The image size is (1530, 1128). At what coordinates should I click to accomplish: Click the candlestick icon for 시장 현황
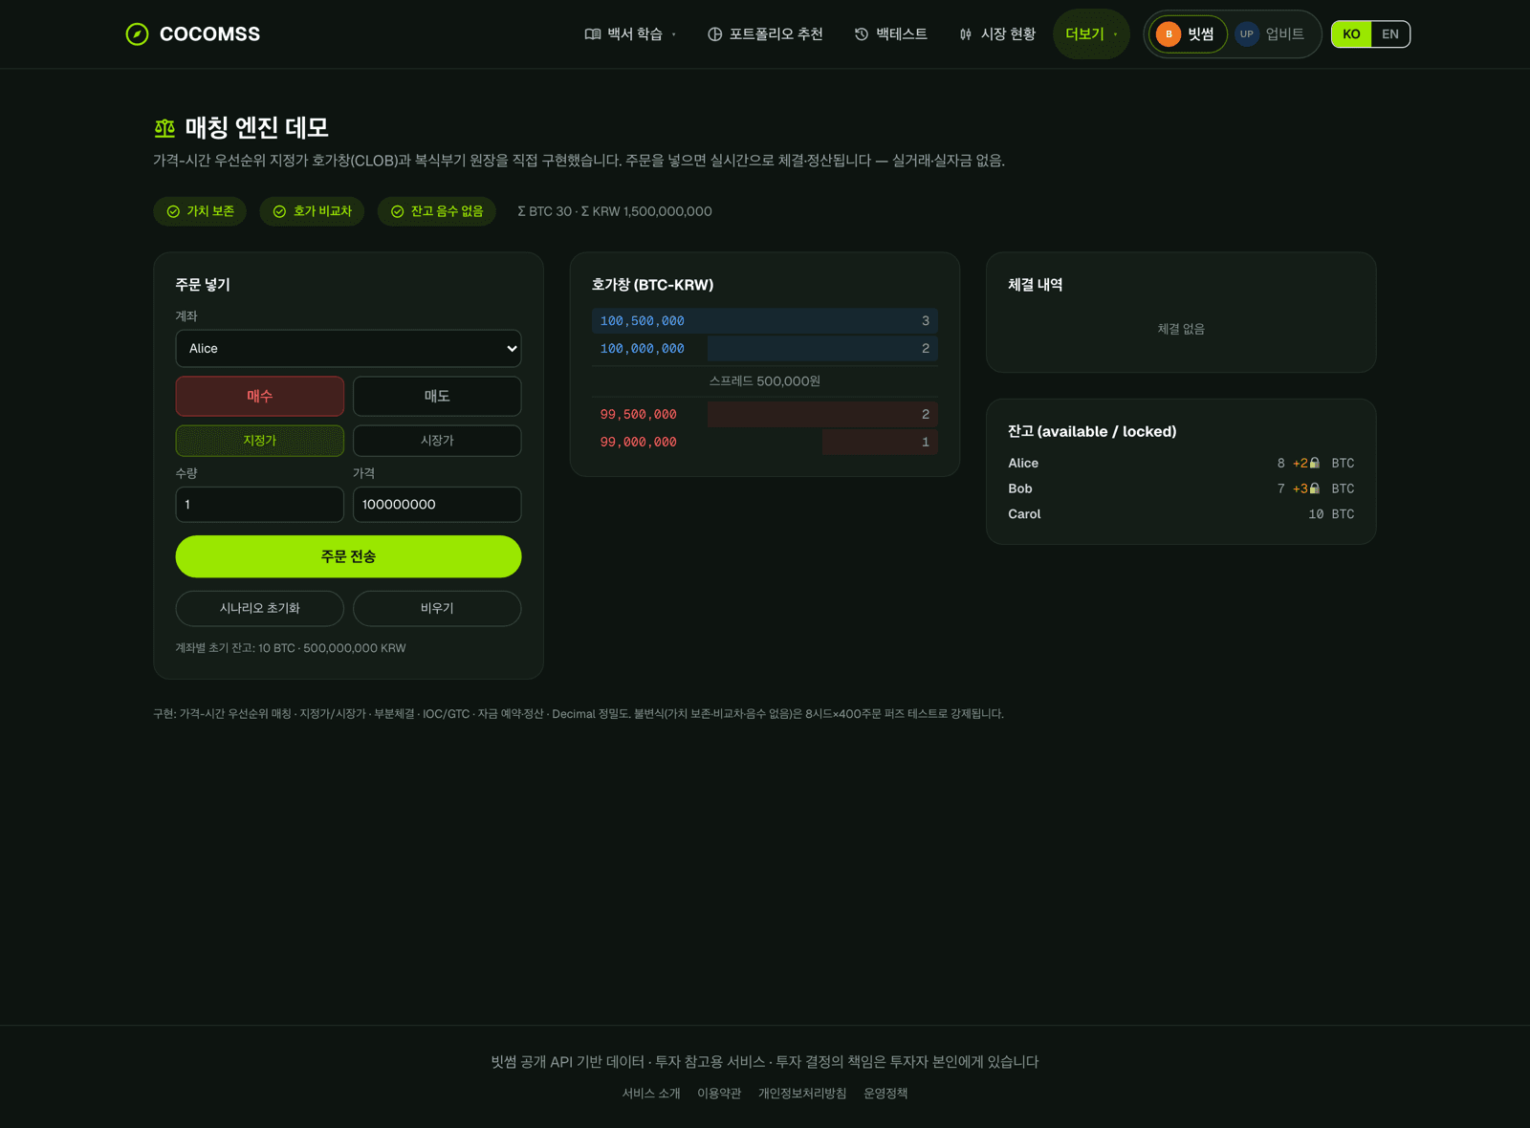[x=966, y=34]
